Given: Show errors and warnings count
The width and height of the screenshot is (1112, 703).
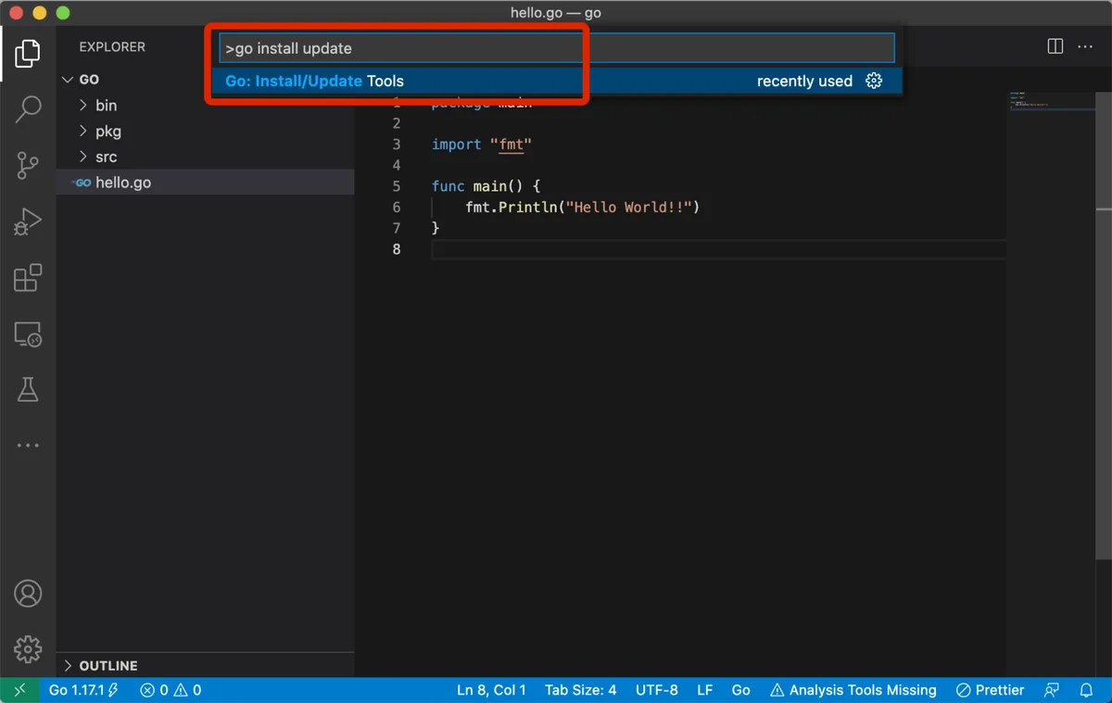Looking at the screenshot, I should 171,690.
